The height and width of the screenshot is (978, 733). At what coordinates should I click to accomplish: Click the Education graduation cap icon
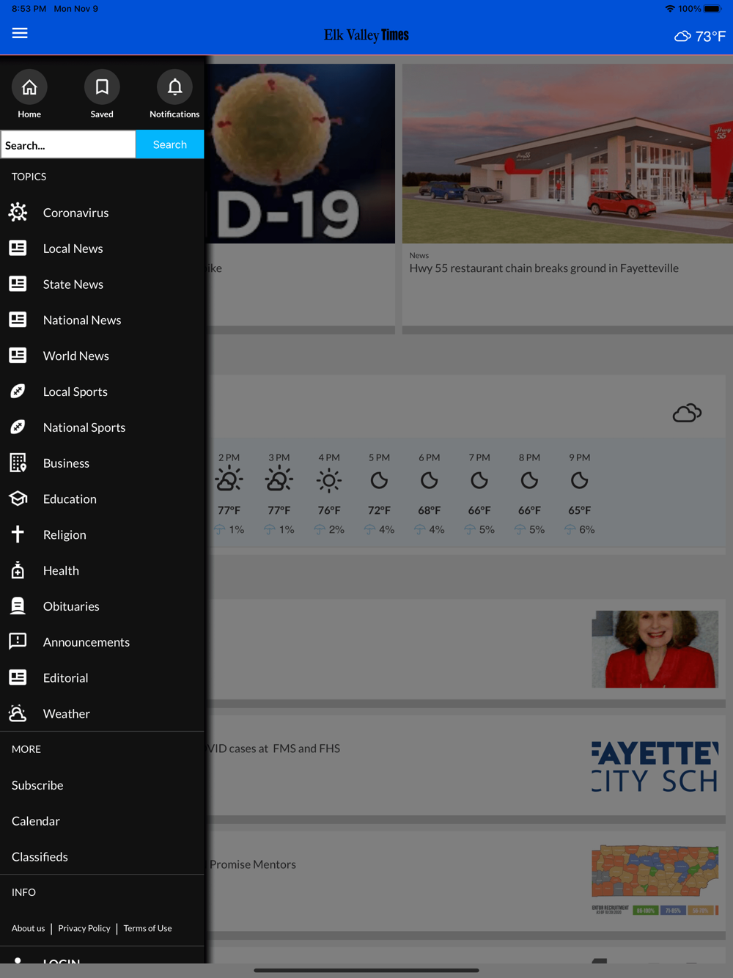[18, 499]
